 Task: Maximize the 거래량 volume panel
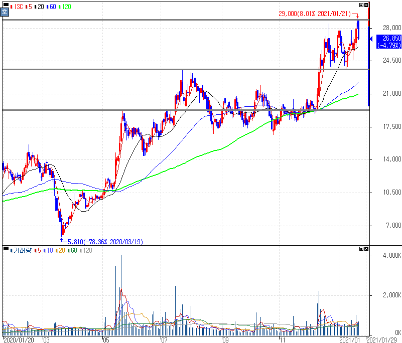[x=361, y=249]
